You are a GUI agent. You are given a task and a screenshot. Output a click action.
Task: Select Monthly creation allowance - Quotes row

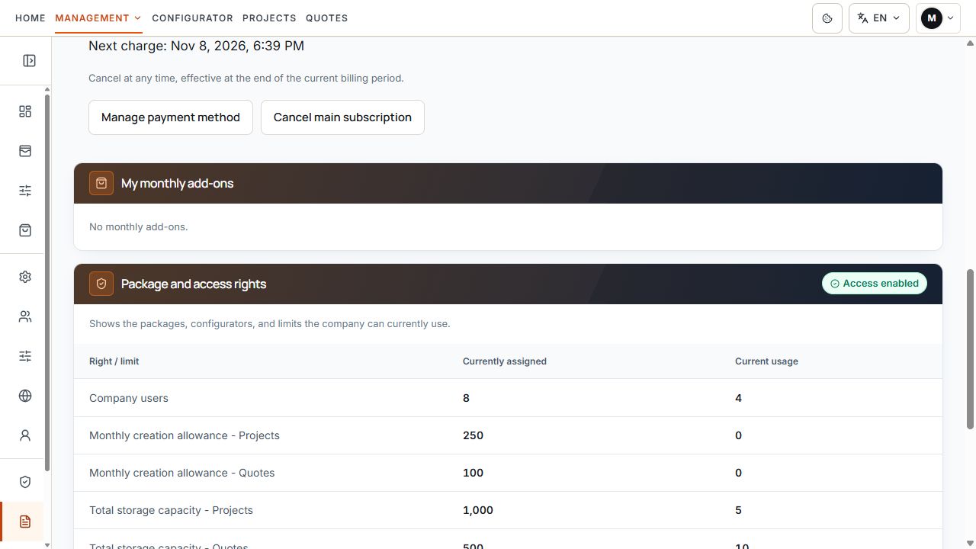coord(508,473)
